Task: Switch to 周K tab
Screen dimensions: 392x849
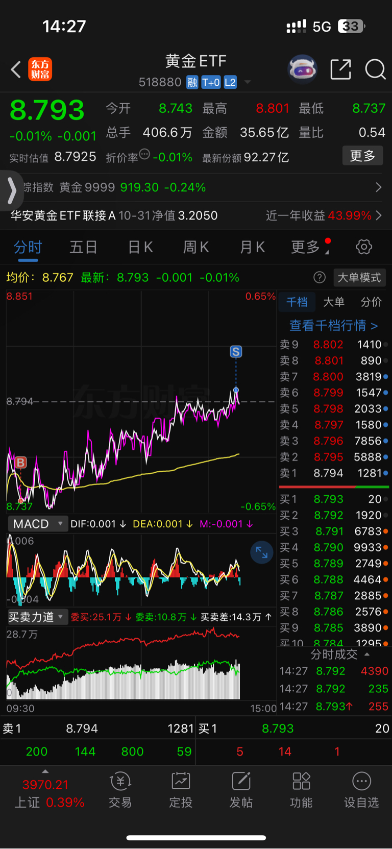Action: pyautogui.click(x=196, y=247)
